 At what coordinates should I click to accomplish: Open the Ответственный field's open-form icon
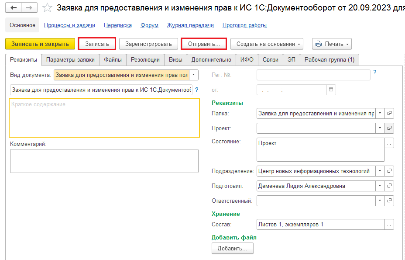click(389, 201)
